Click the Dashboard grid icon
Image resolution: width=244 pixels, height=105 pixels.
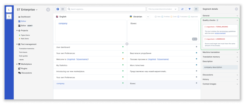pos(19,17)
